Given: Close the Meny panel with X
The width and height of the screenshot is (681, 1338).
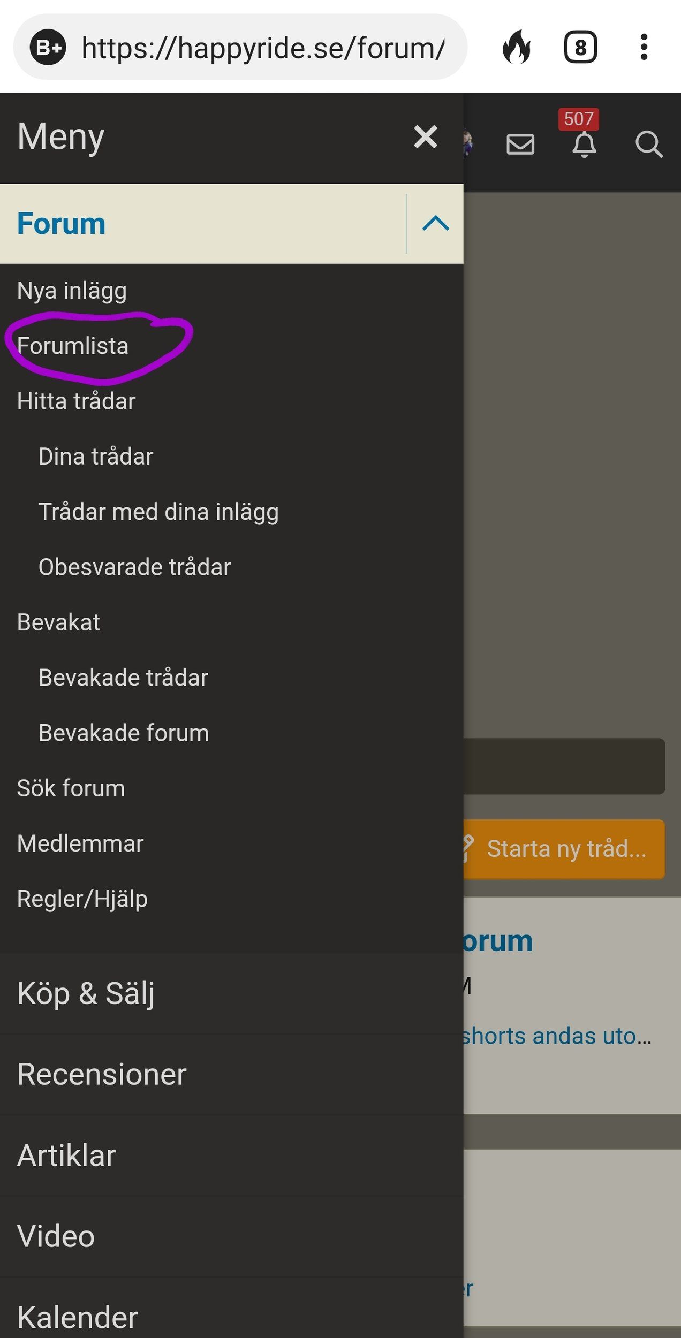Looking at the screenshot, I should coord(426,137).
